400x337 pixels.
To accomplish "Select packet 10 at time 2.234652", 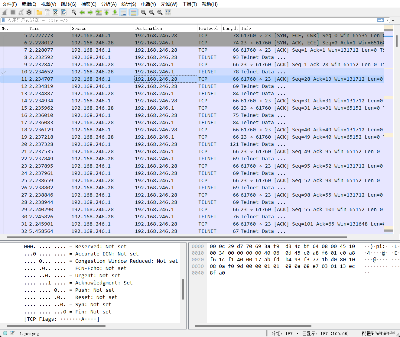I will coord(192,72).
